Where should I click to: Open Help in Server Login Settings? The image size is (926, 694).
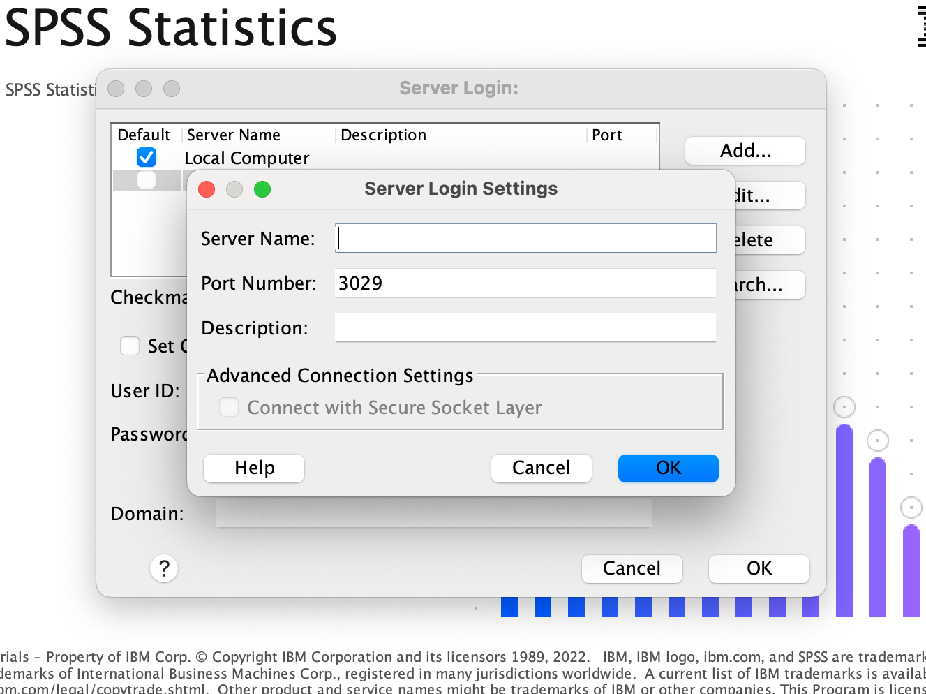tap(254, 468)
